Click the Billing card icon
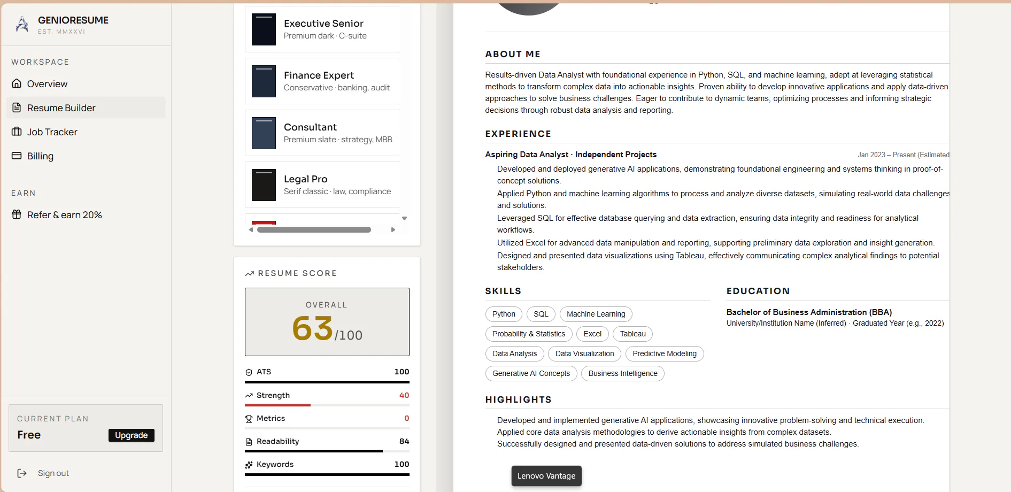 [17, 156]
